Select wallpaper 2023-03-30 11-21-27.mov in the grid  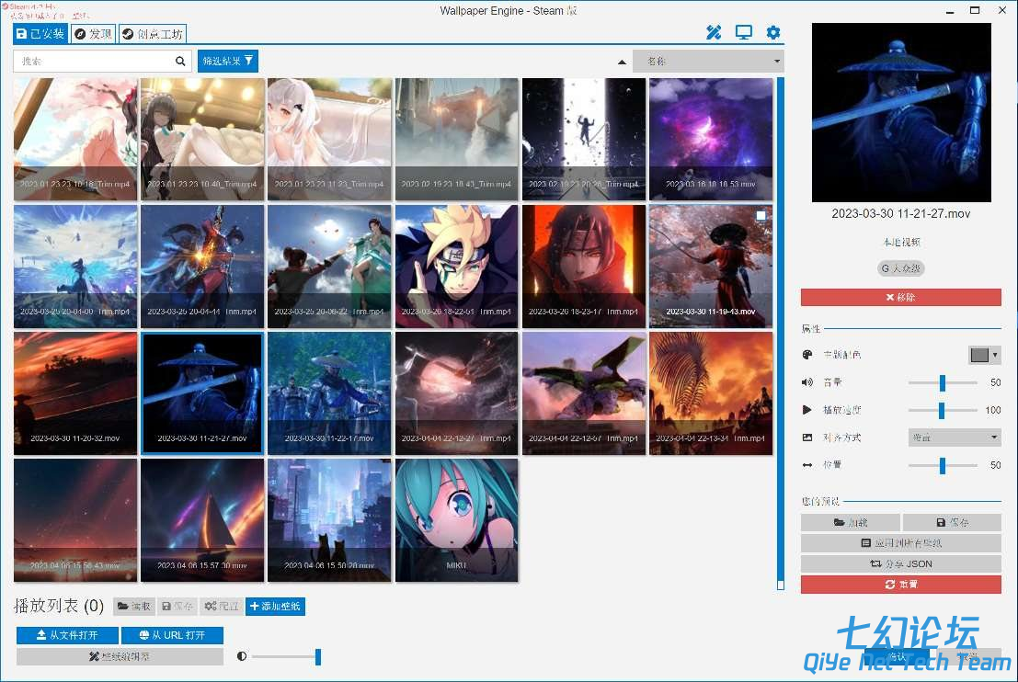click(202, 393)
